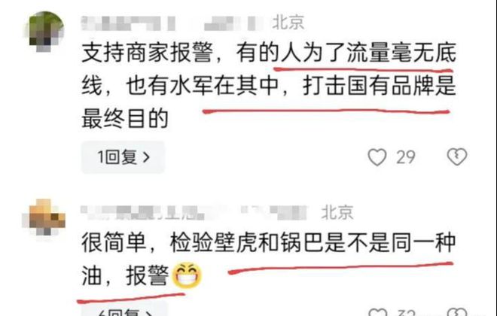Open the first commenter's blurred username
Viewport: 497px width, 316px height.
click(x=172, y=23)
